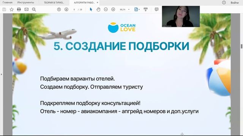Image resolution: width=243 pixels, height=136 pixels.
Task: Send file by email envelope icon
Action: 27,9
